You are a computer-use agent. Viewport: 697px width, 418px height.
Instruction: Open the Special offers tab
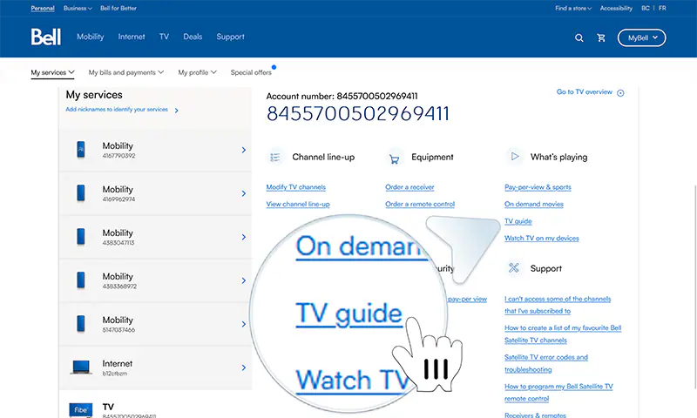[x=251, y=72]
